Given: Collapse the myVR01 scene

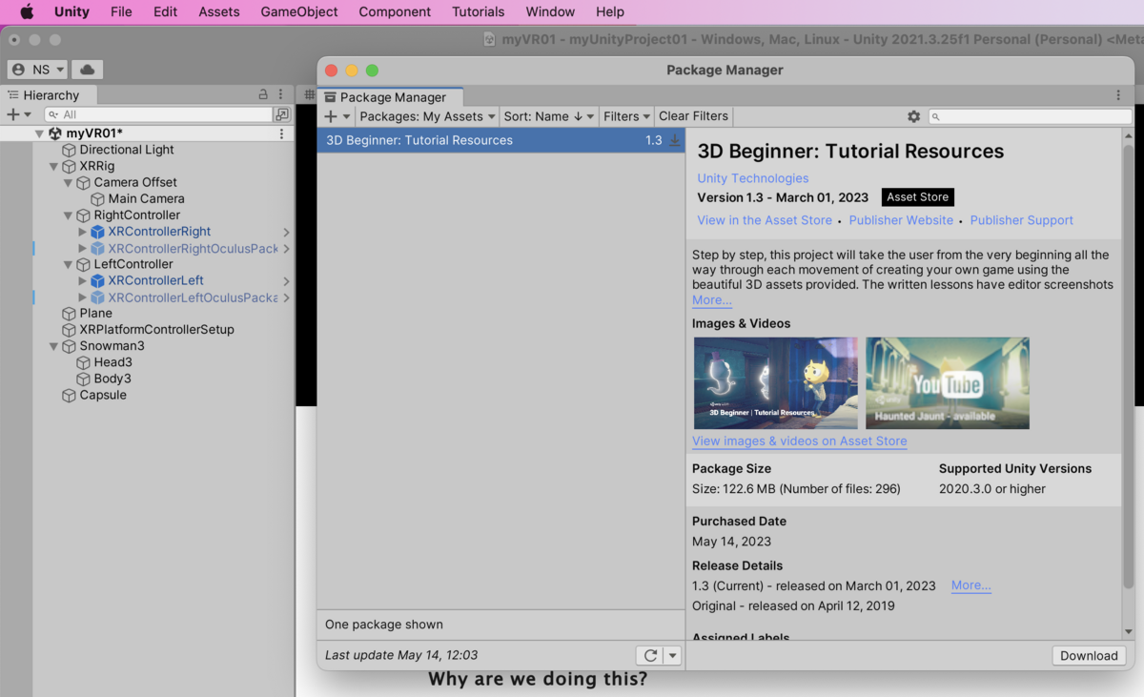Looking at the screenshot, I should point(39,133).
